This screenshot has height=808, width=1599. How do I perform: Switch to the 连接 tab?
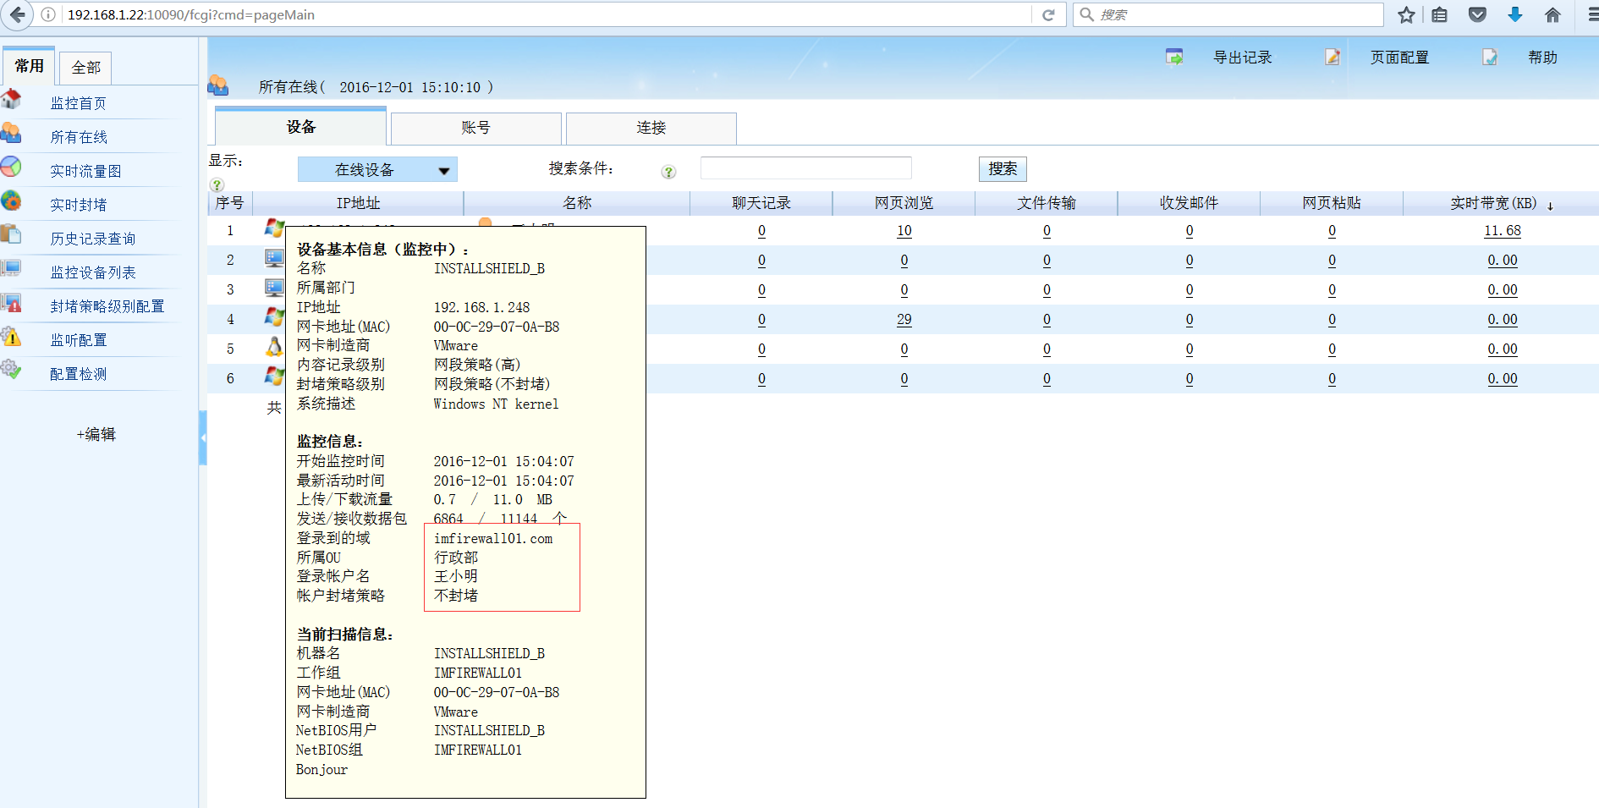[651, 128]
